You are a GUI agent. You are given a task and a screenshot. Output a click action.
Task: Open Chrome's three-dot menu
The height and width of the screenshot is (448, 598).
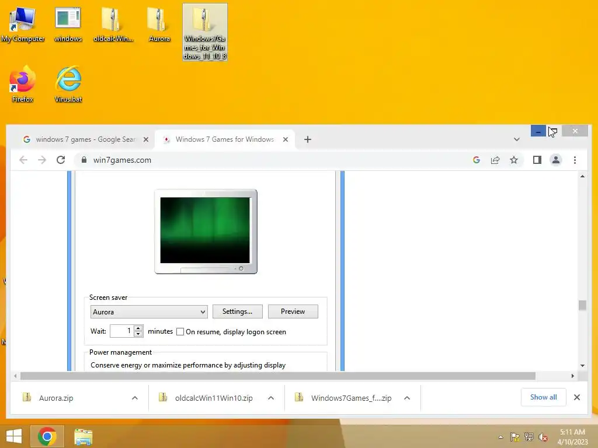(x=575, y=160)
